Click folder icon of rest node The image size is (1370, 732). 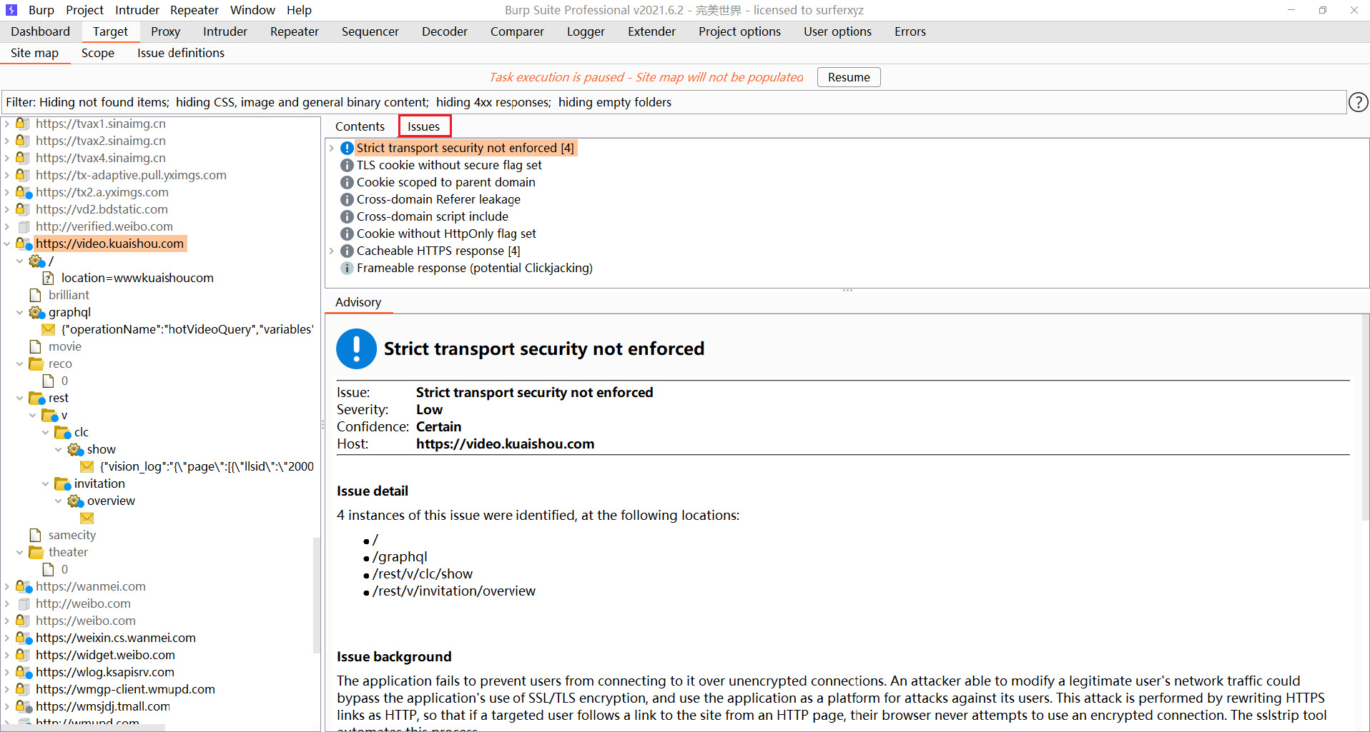click(x=36, y=398)
